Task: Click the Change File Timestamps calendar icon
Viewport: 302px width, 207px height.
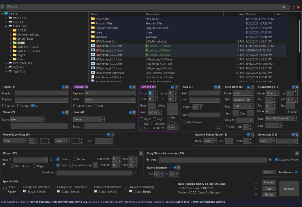Action: 59,191
